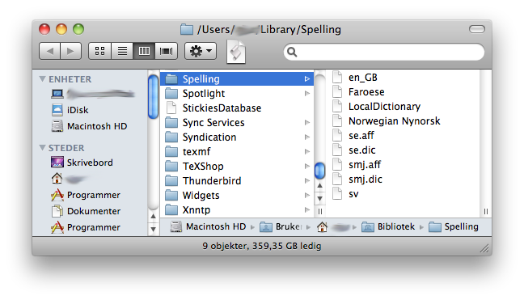Go back with the left arrow button

pyautogui.click(x=50, y=51)
